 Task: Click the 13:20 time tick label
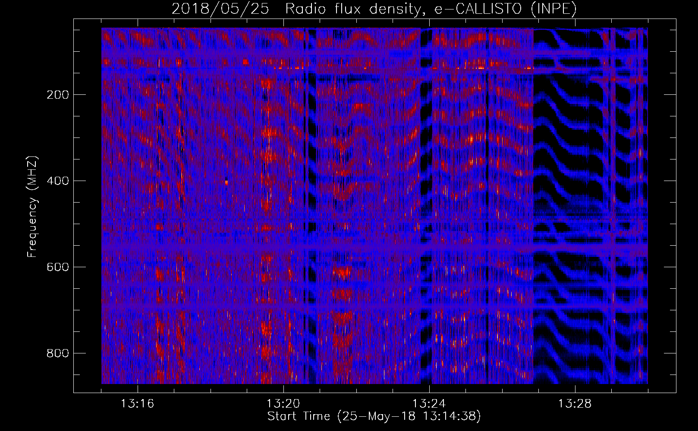pyautogui.click(x=283, y=404)
